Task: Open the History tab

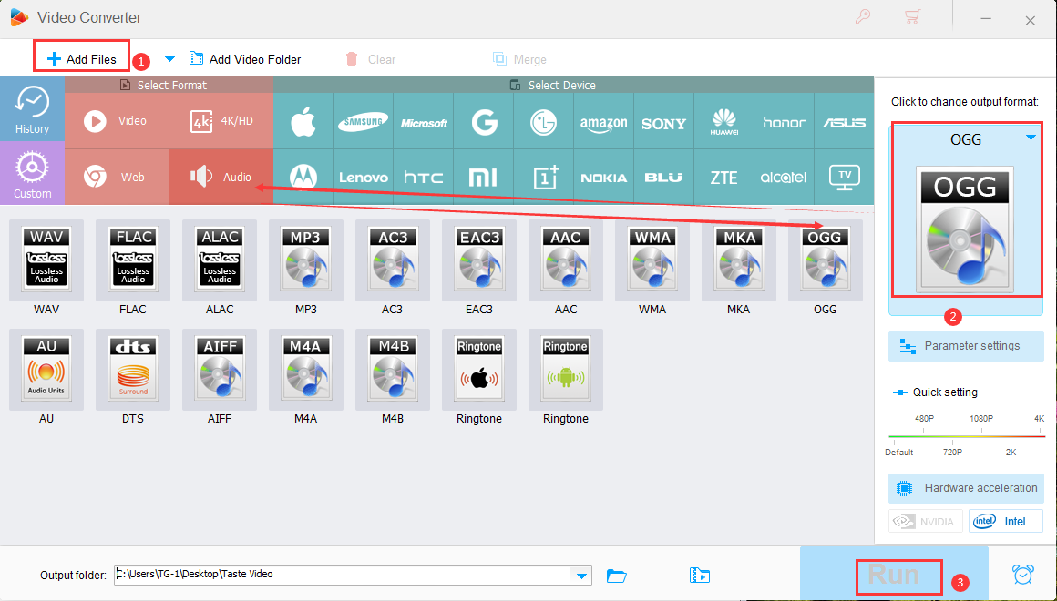Action: (x=33, y=109)
